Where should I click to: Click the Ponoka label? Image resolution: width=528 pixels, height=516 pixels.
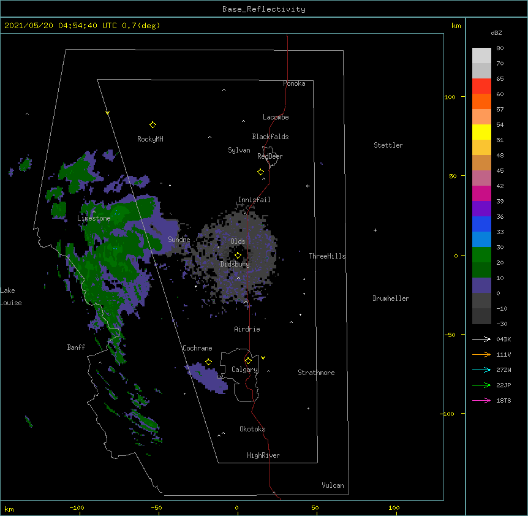click(x=294, y=83)
